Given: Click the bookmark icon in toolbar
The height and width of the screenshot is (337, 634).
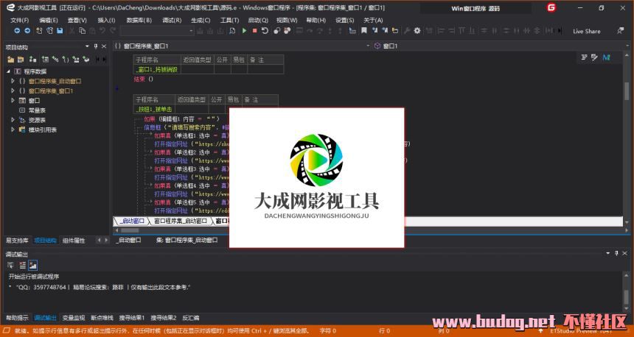Looking at the screenshot, I should click(x=364, y=31).
